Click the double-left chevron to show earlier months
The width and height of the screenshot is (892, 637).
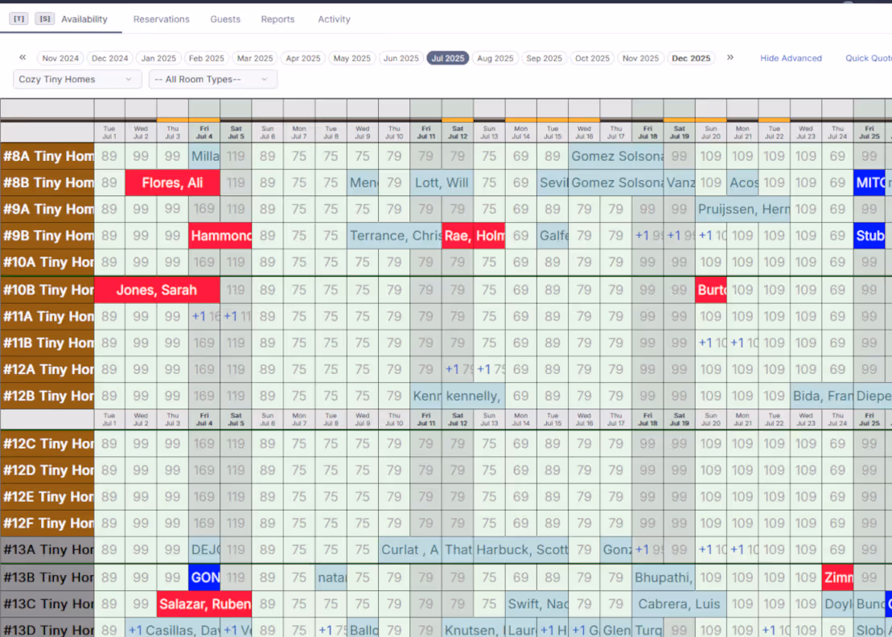point(23,58)
